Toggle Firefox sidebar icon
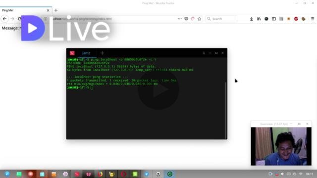 [274, 19]
